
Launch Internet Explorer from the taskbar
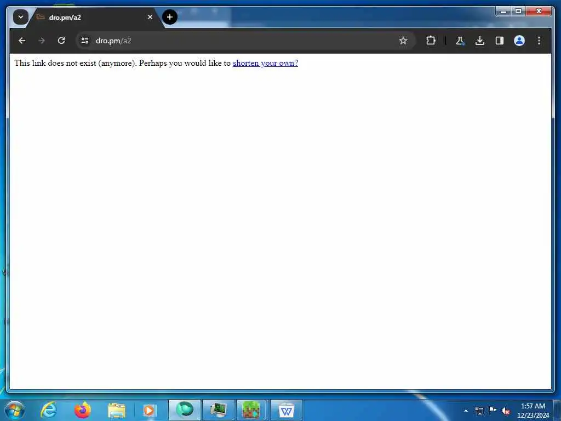point(49,410)
